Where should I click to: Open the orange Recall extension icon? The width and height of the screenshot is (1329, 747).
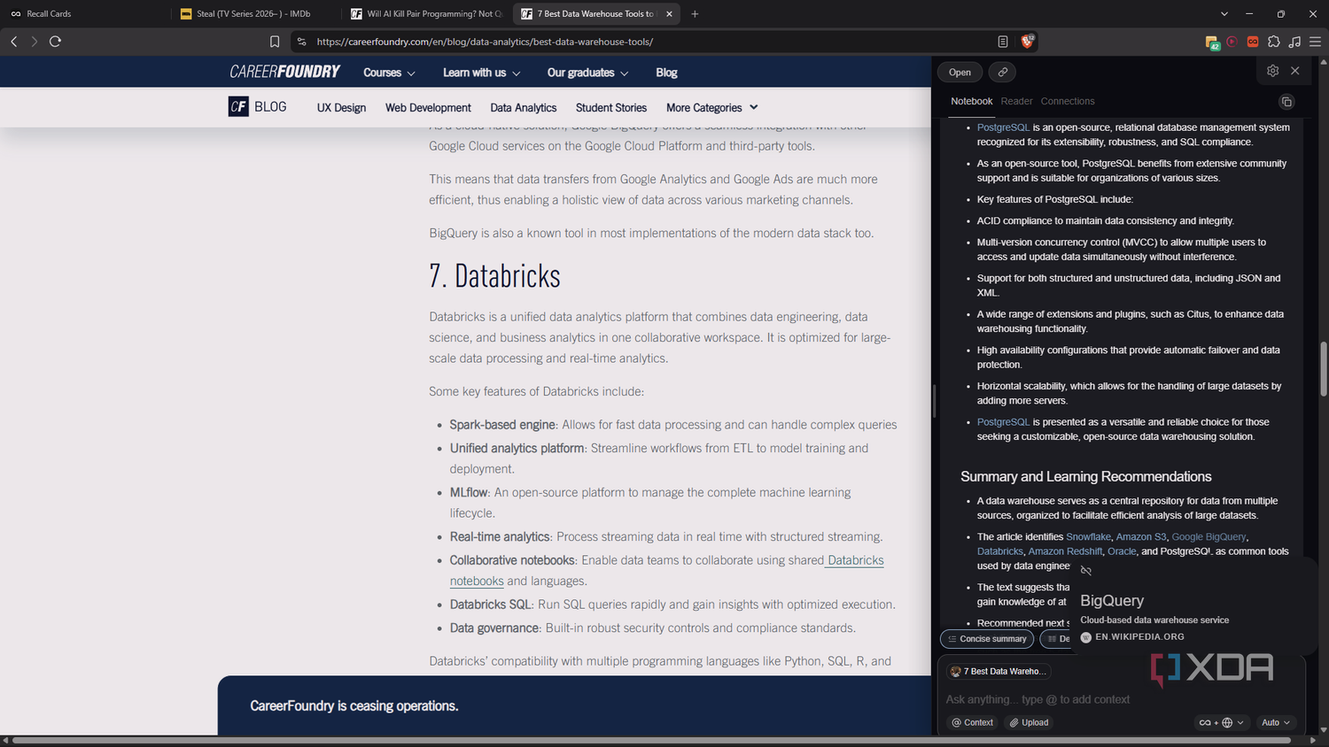click(1253, 42)
